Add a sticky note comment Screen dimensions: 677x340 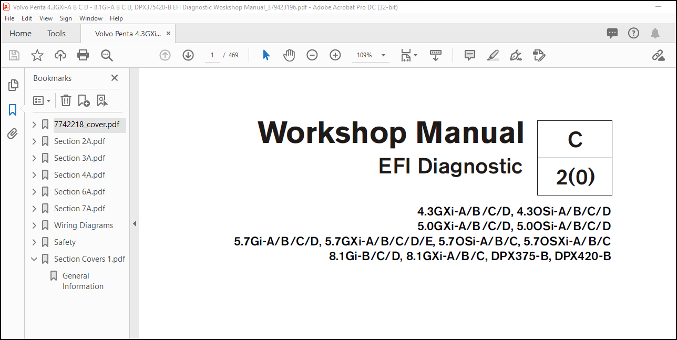click(x=470, y=55)
